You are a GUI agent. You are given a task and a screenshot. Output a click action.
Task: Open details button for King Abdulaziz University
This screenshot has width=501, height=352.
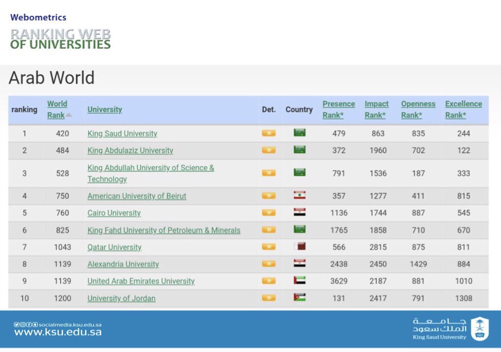click(x=269, y=150)
